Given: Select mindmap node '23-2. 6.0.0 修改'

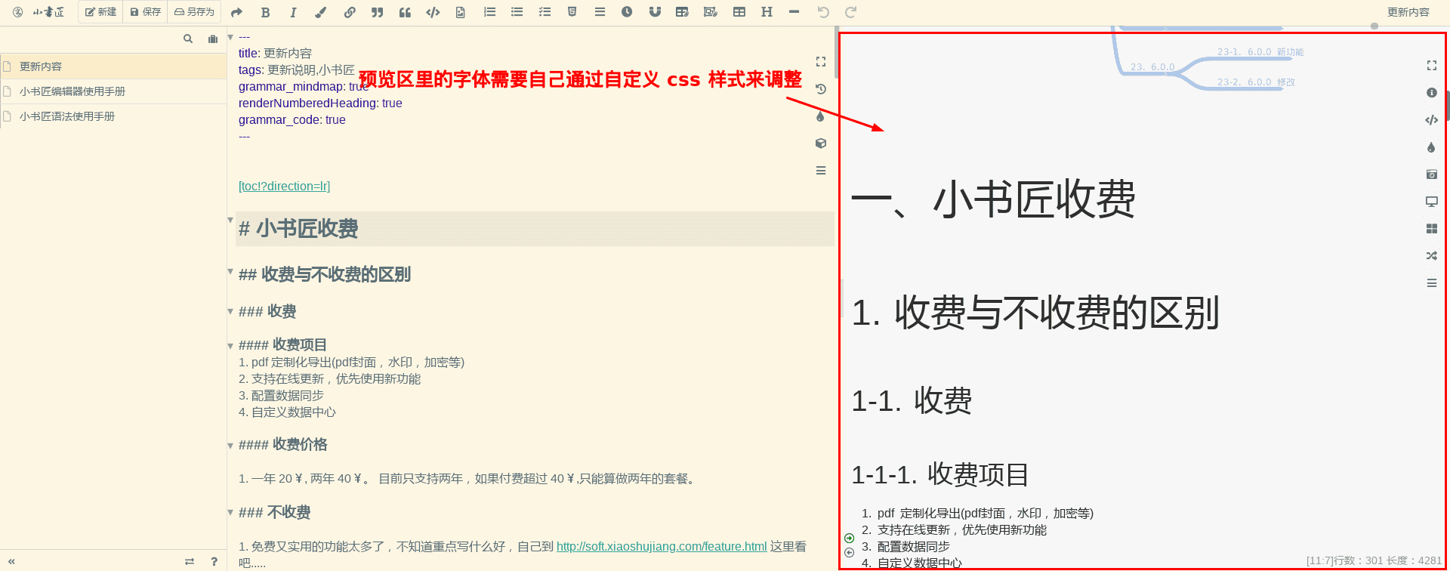Looking at the screenshot, I should (x=1256, y=82).
